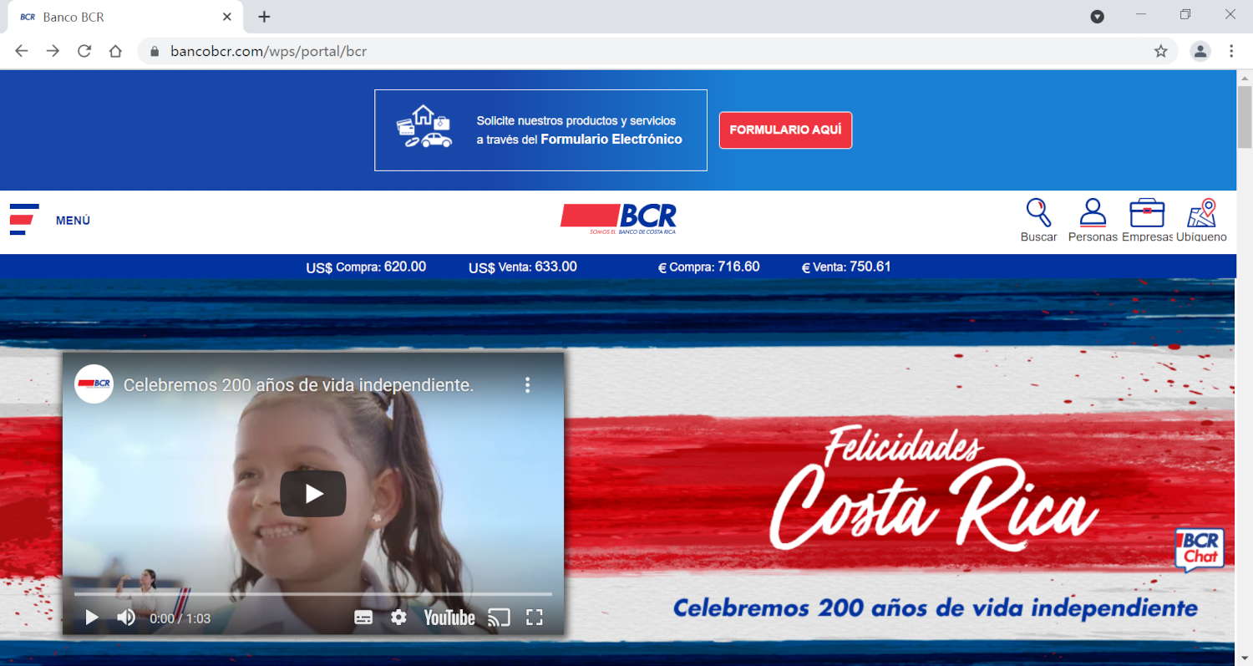1253x666 pixels.
Task: Click the Ubíqueno map locator icon
Action: [1201, 214]
